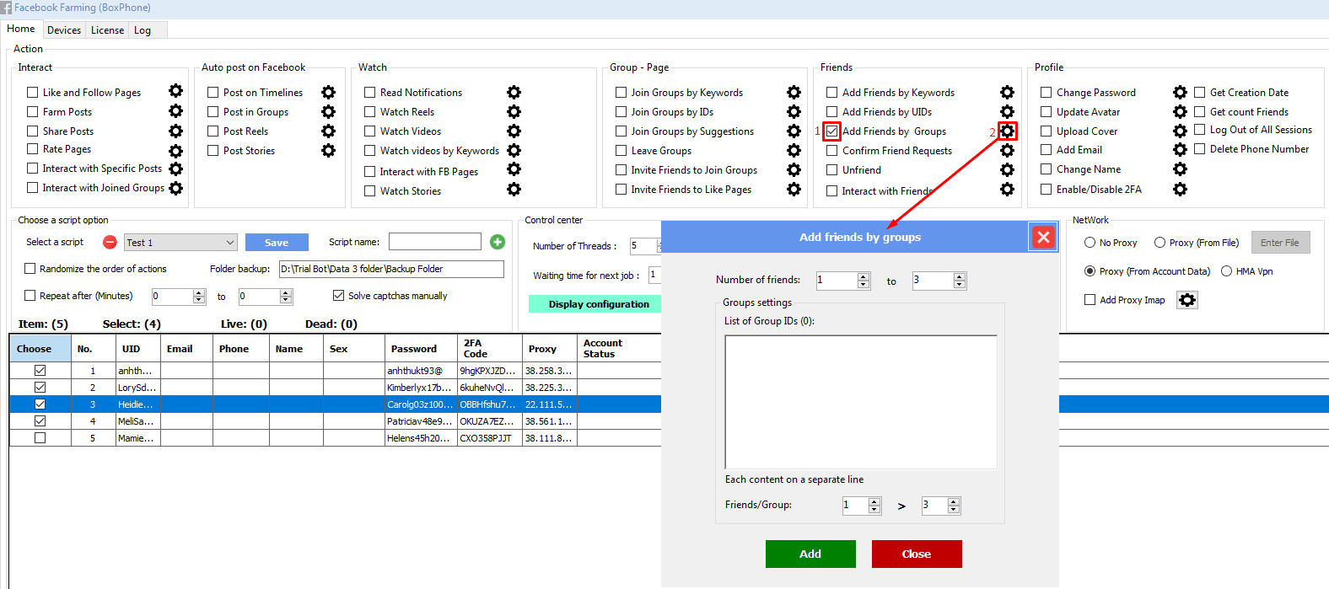Enable Like and Follow Pages checkbox
Screen dimensions: 1329x589
click(33, 92)
